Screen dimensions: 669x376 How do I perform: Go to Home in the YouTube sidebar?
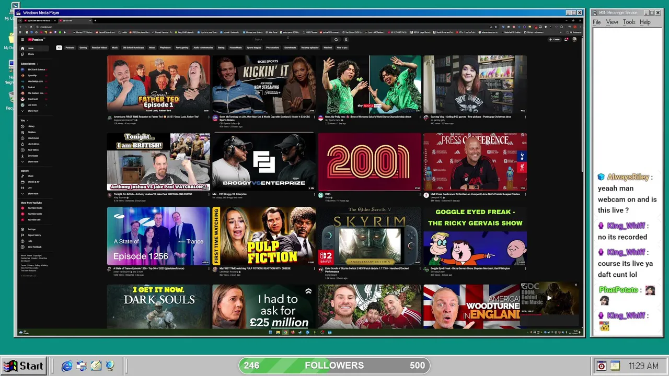click(34, 48)
